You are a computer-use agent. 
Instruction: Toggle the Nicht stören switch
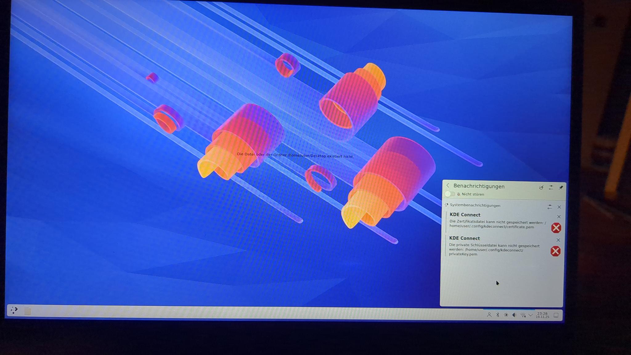tap(450, 194)
